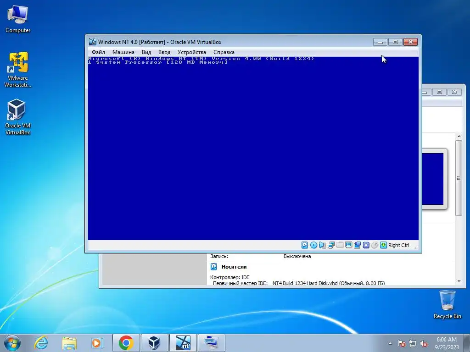Click the optical disk indicator icon
This screenshot has width=470, height=352.
click(x=313, y=245)
